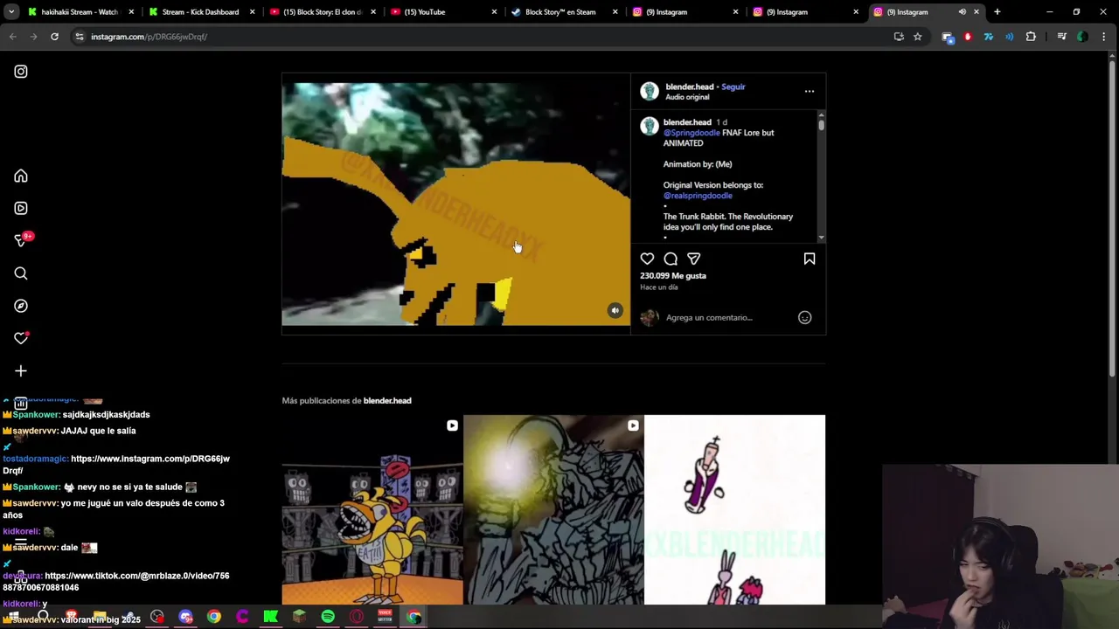Image resolution: width=1119 pixels, height=629 pixels.
Task: Switch to the (15) YouTube tab
Action: (x=442, y=12)
